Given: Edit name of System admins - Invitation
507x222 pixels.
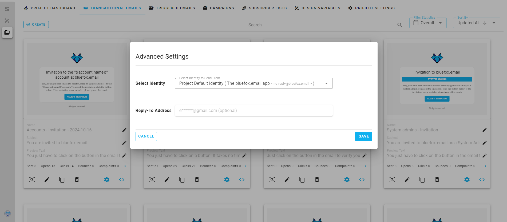Looking at the screenshot, I should pos(484,130).
